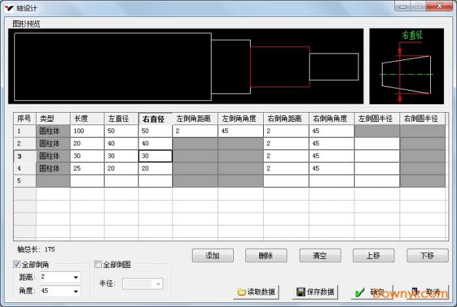Click the app logo icon in title bar
This screenshot has height=307, width=457.
[9, 8]
